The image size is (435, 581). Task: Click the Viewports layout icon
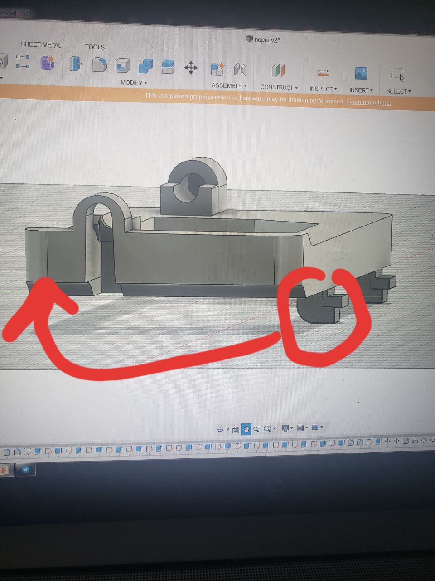(315, 427)
